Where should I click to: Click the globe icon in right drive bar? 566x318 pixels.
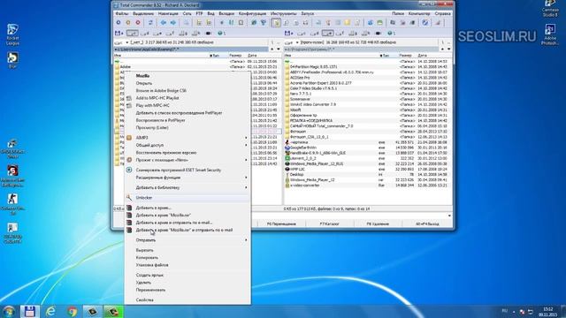390,34
